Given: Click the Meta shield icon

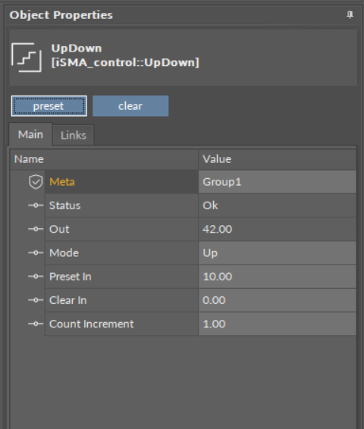Looking at the screenshot, I should (x=36, y=182).
